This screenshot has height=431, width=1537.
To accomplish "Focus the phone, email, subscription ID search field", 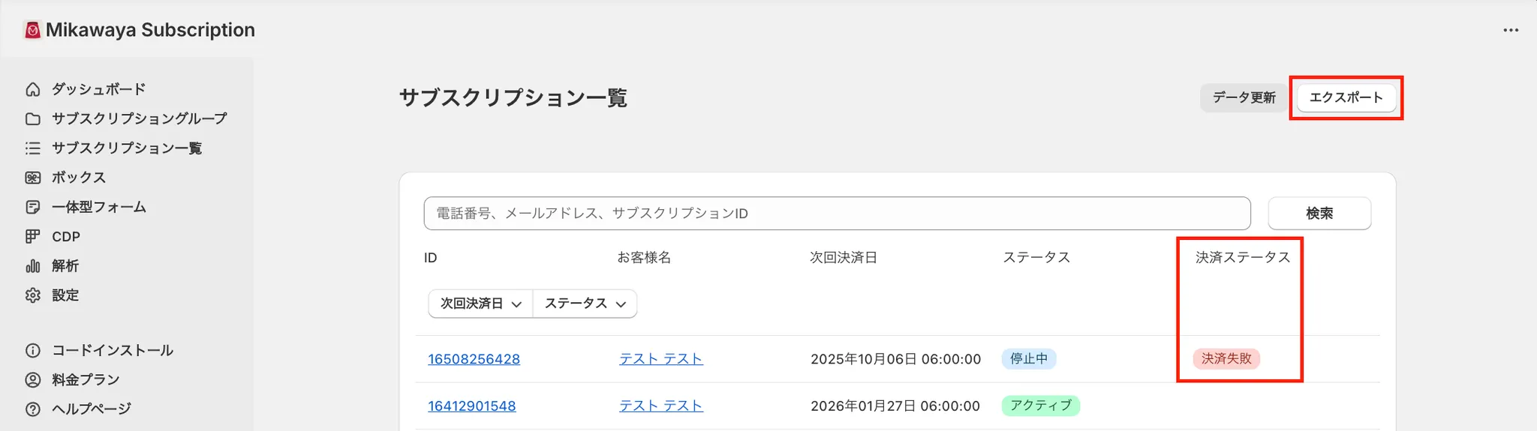I will [837, 214].
